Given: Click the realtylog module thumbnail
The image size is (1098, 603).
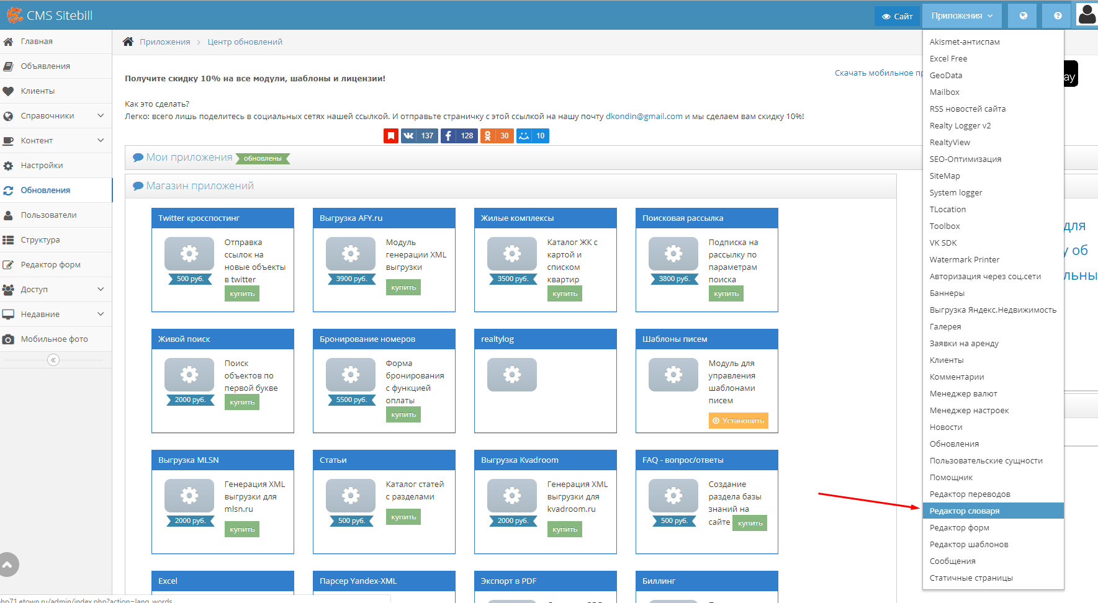Looking at the screenshot, I should [511, 375].
